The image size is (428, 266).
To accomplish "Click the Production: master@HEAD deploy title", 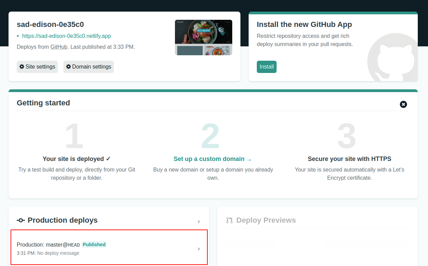I will pyautogui.click(x=48, y=245).
